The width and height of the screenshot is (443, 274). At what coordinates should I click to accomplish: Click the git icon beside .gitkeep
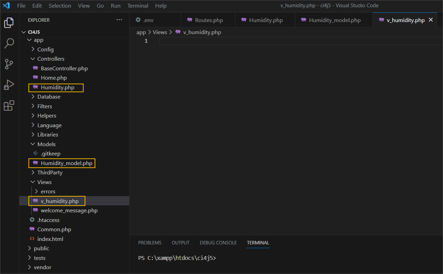click(35, 153)
